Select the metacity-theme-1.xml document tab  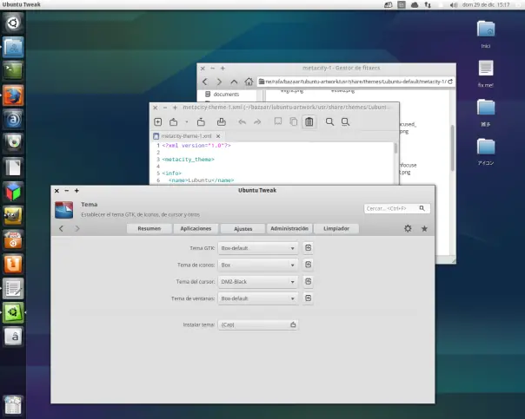pyautogui.click(x=187, y=136)
